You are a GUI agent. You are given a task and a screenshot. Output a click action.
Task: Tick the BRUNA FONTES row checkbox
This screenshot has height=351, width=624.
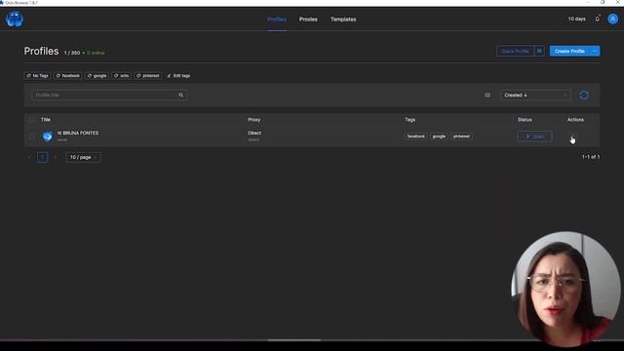(32, 136)
